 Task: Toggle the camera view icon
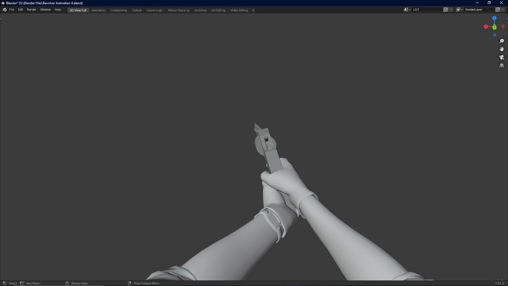click(x=502, y=57)
